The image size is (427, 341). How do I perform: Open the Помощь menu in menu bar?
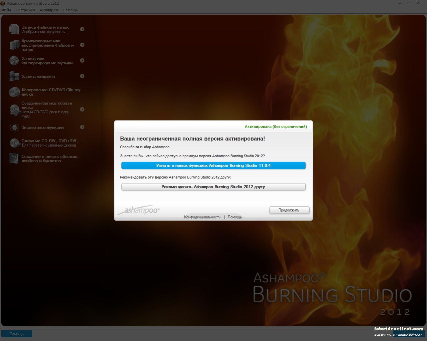(x=70, y=10)
